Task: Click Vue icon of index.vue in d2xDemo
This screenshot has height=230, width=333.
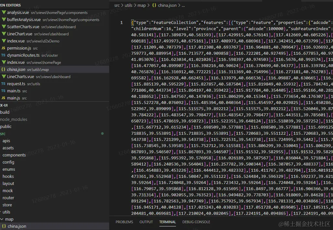Action: tap(4, 41)
